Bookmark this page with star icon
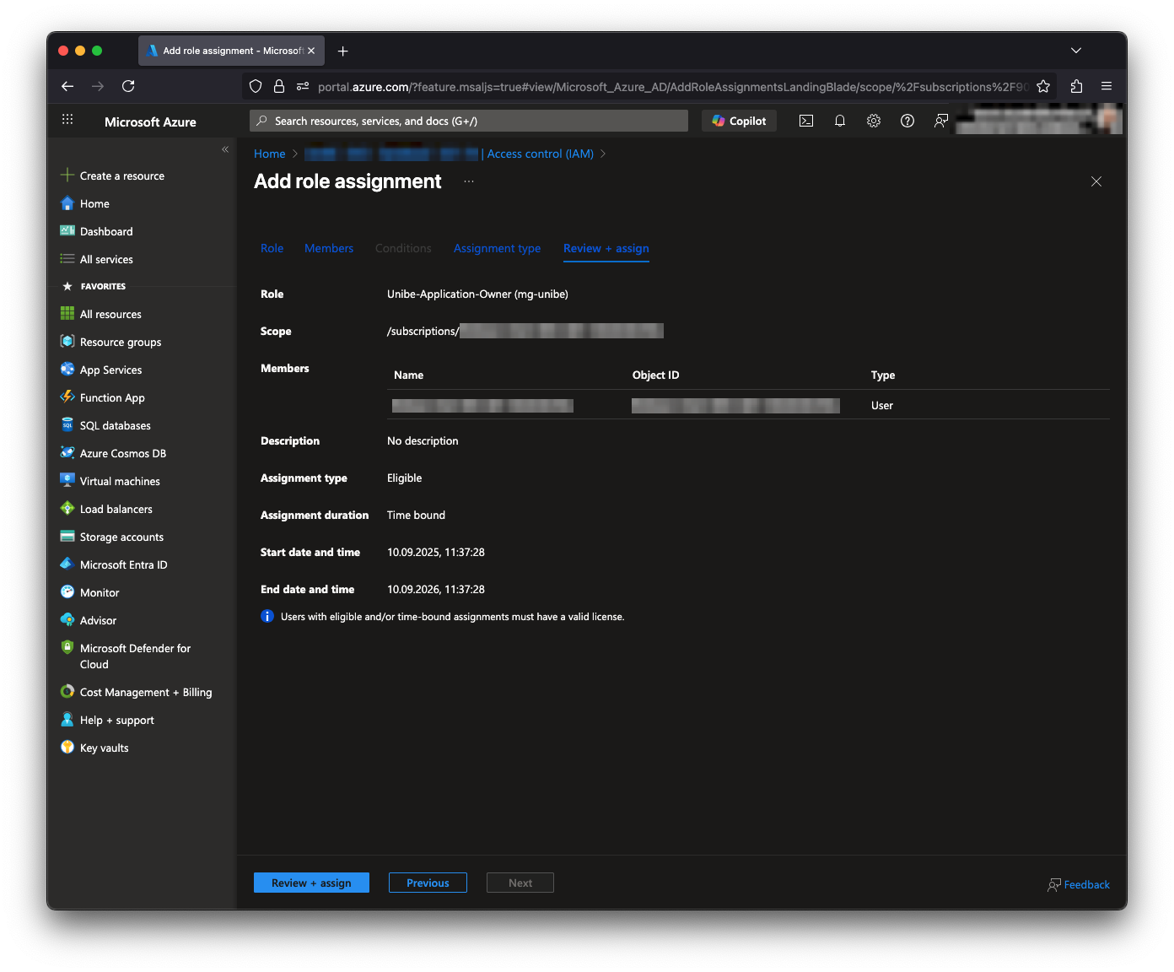This screenshot has height=972, width=1174. tap(1043, 86)
